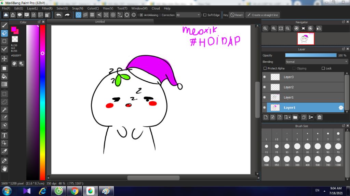Enable the layer Lock checkbox
Image resolution: width=350 pixels, height=196 pixels.
[323, 68]
